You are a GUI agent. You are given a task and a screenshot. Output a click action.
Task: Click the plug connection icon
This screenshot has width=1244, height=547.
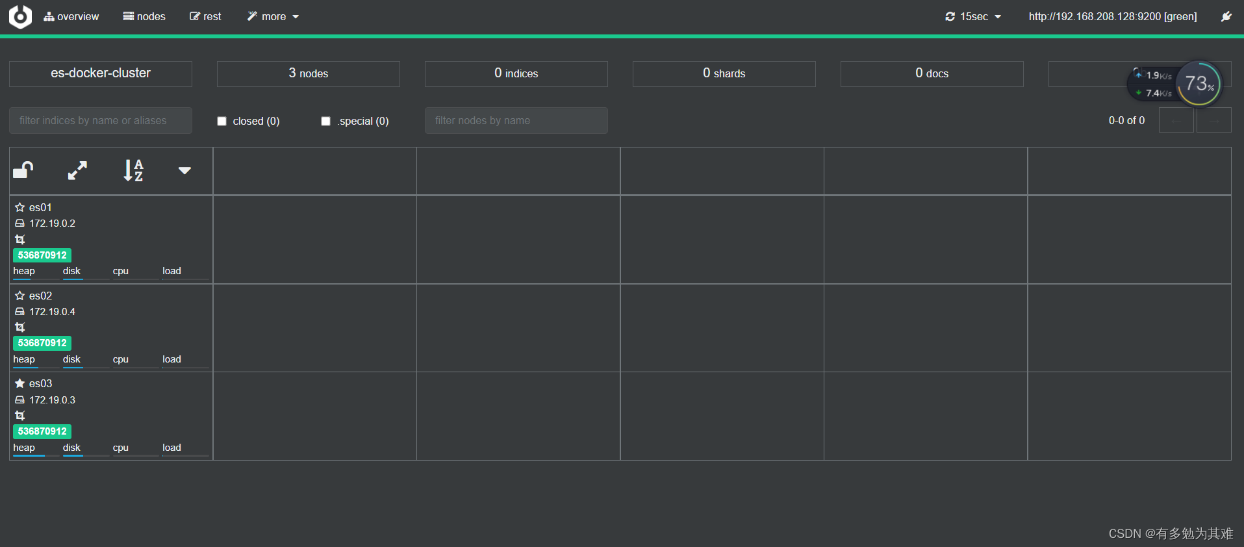tap(1226, 17)
